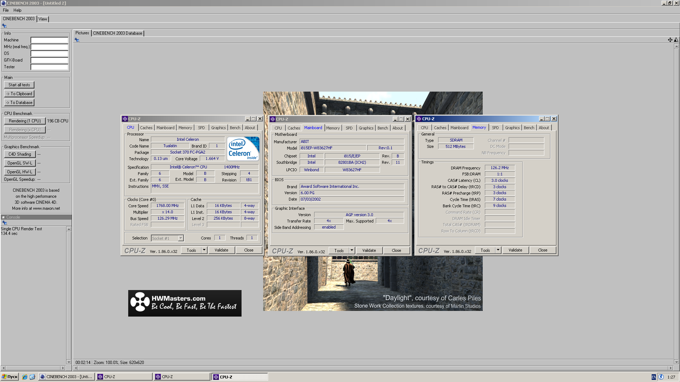Open Tools dropdown arrow in Mainboard window
Screen dimensions: 680x382
[x=352, y=250]
